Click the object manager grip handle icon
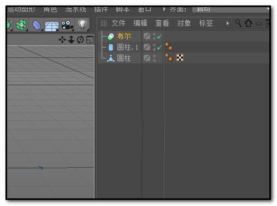Screen dimensions: 277x206 coord(103,23)
